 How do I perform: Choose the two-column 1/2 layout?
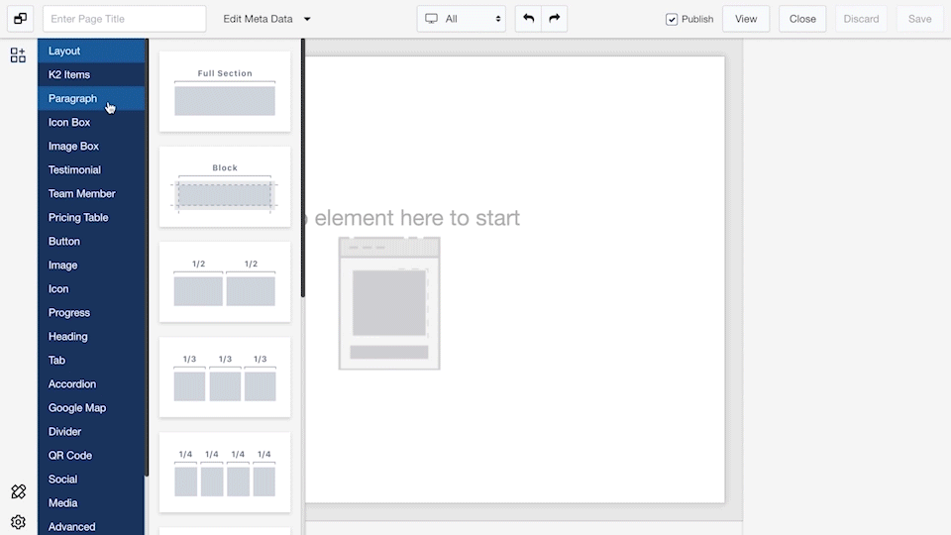225,282
